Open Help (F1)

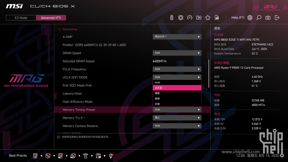point(238,17)
